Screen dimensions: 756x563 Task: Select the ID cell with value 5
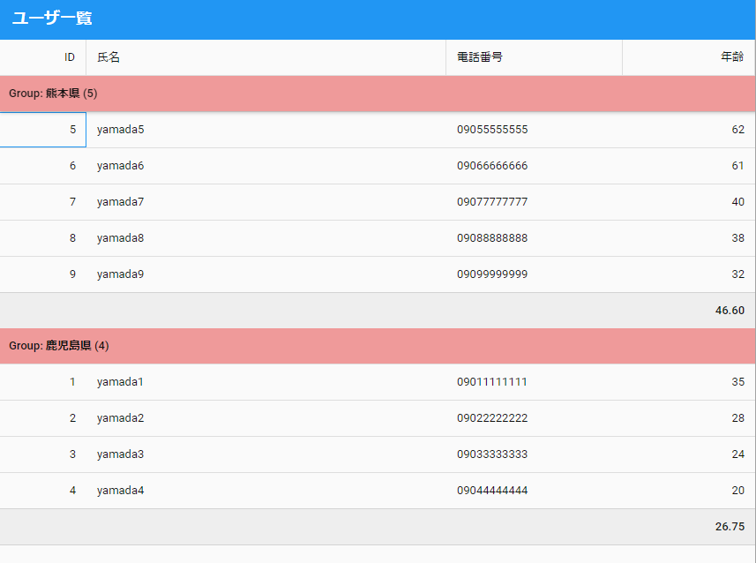tap(43, 130)
